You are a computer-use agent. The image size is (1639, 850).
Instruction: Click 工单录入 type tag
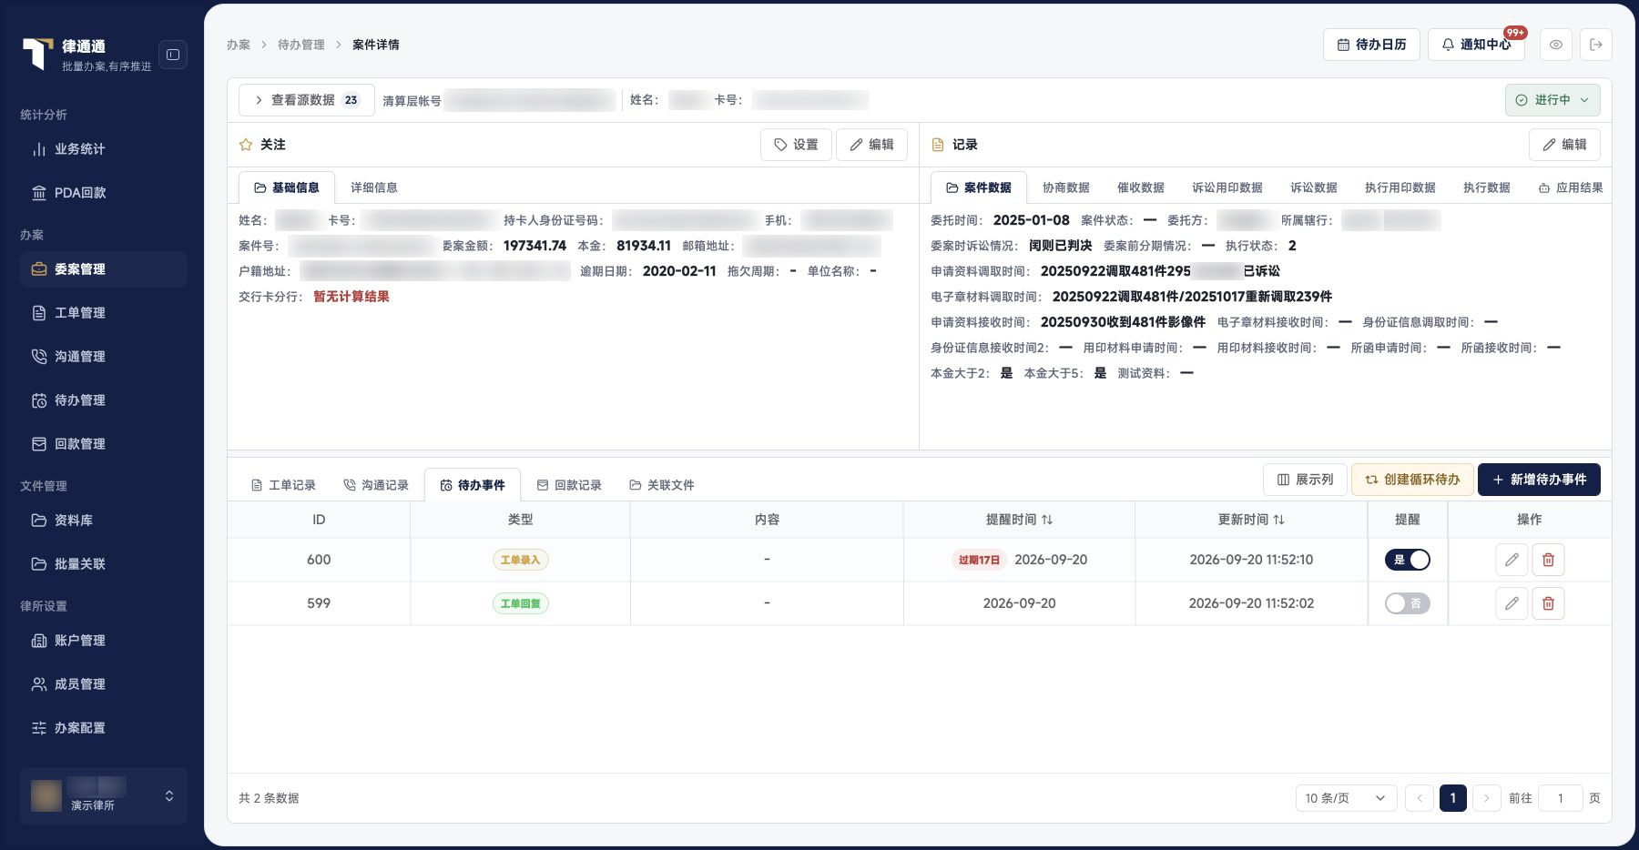click(x=521, y=560)
